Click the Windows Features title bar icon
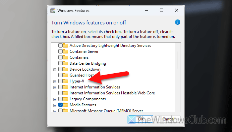 point(52,11)
